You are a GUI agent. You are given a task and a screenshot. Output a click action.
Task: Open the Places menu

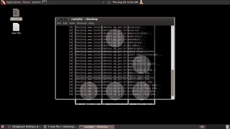(26, 2)
